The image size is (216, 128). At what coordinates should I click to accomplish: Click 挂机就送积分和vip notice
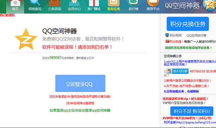click(x=186, y=99)
